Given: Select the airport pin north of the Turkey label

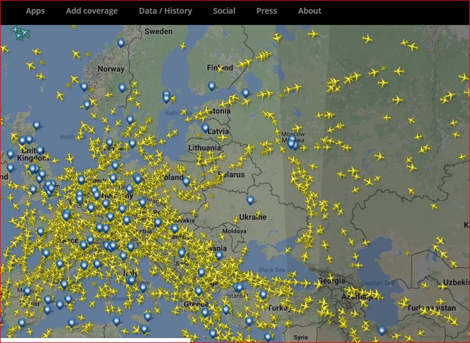Looking at the screenshot, I should coord(263,294).
